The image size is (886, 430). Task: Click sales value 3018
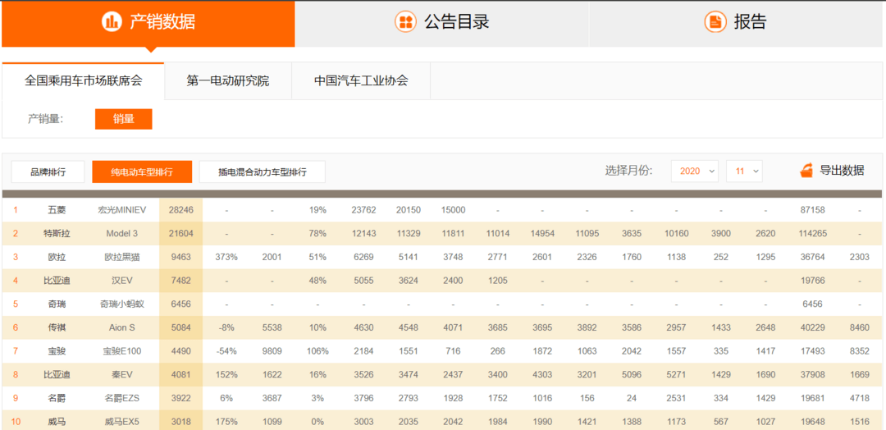pyautogui.click(x=180, y=422)
